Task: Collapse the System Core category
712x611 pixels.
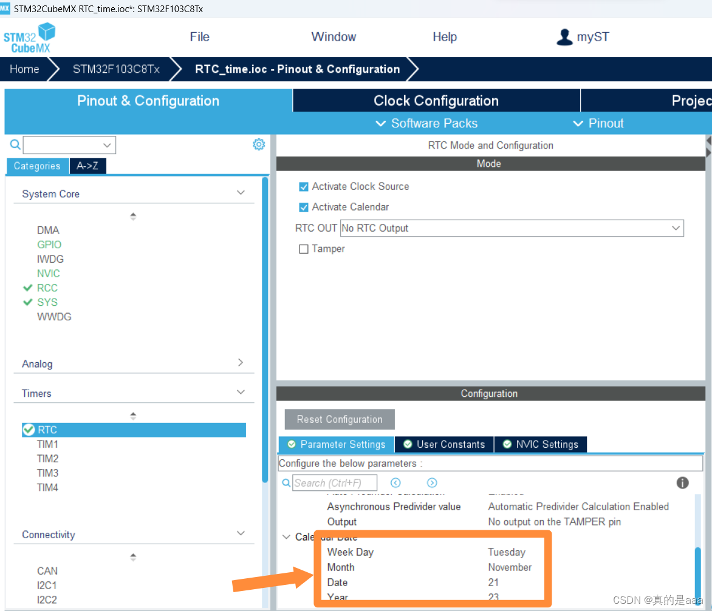Action: coord(241,193)
